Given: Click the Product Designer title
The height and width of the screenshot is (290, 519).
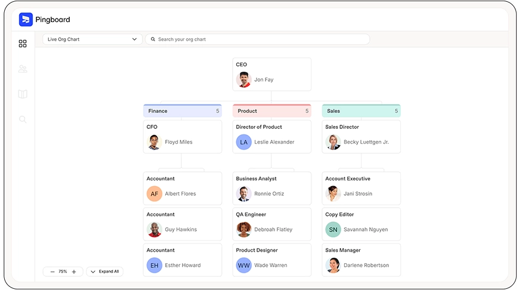Looking at the screenshot, I should (x=257, y=250).
